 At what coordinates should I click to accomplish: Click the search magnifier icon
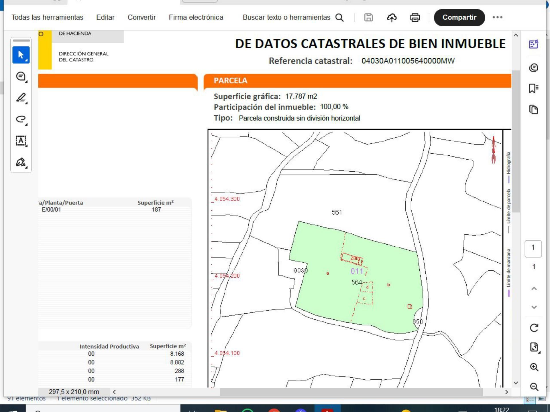point(339,17)
